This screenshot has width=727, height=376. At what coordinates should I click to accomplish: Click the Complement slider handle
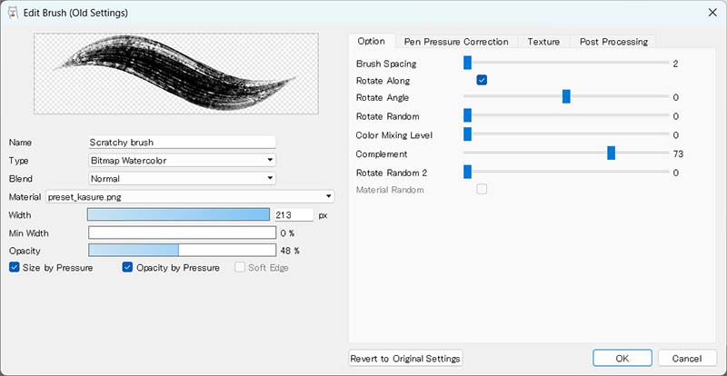click(611, 153)
